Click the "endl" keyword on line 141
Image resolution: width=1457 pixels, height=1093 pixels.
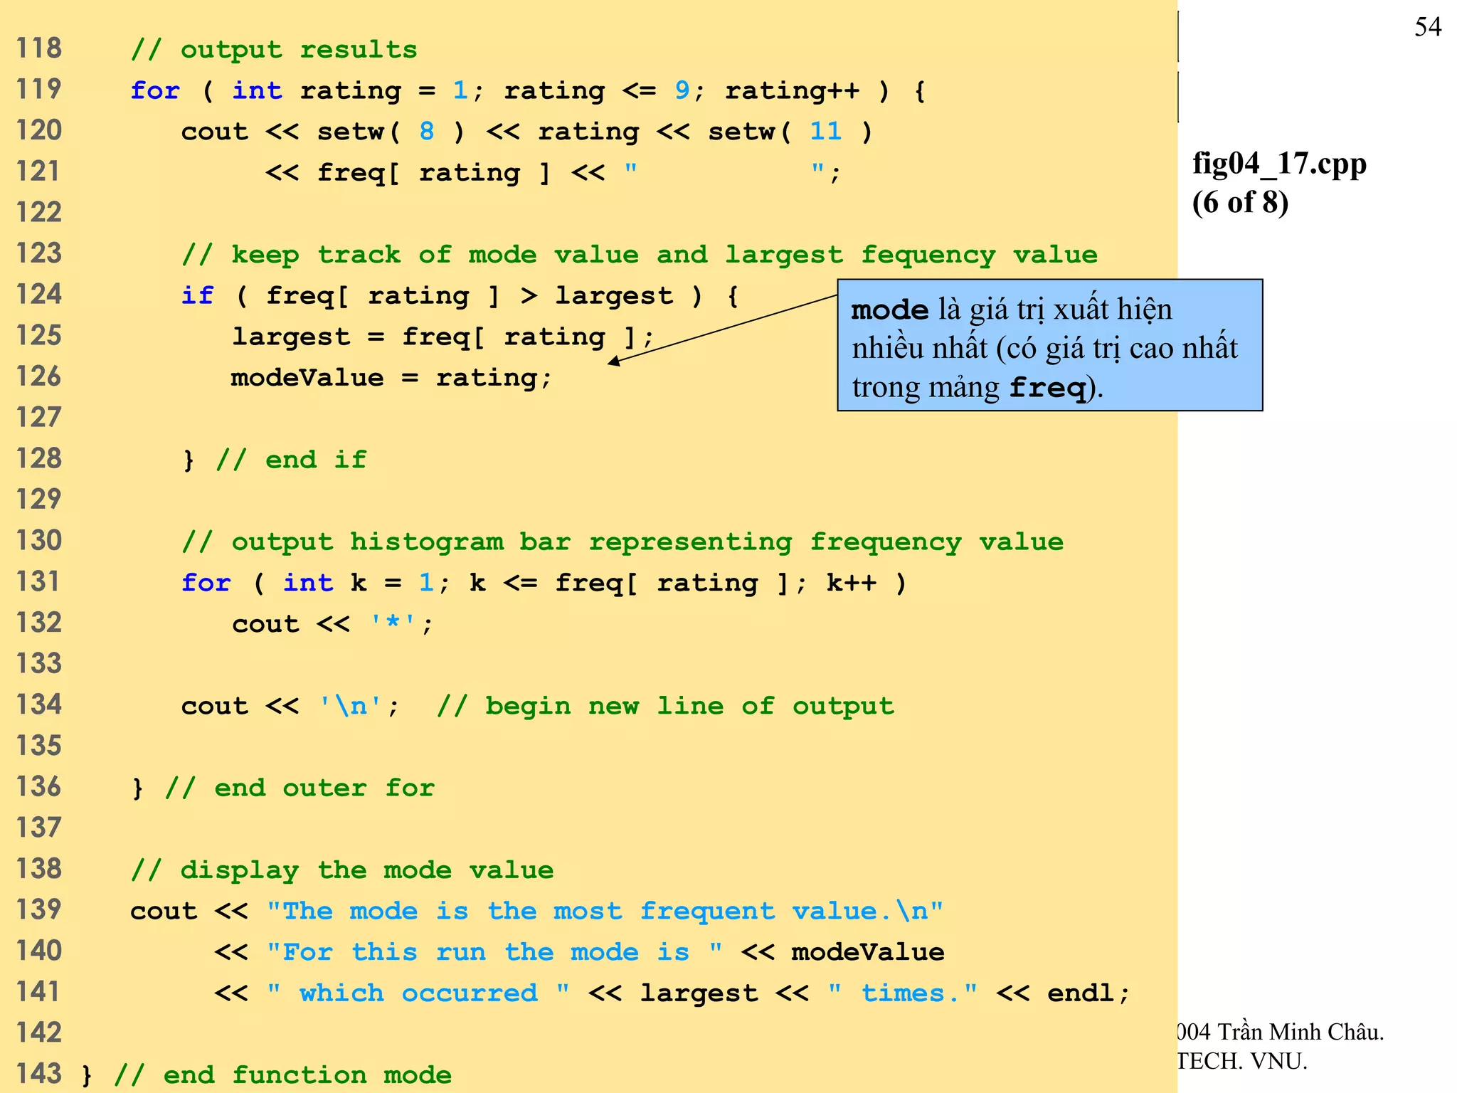[x=1080, y=993]
